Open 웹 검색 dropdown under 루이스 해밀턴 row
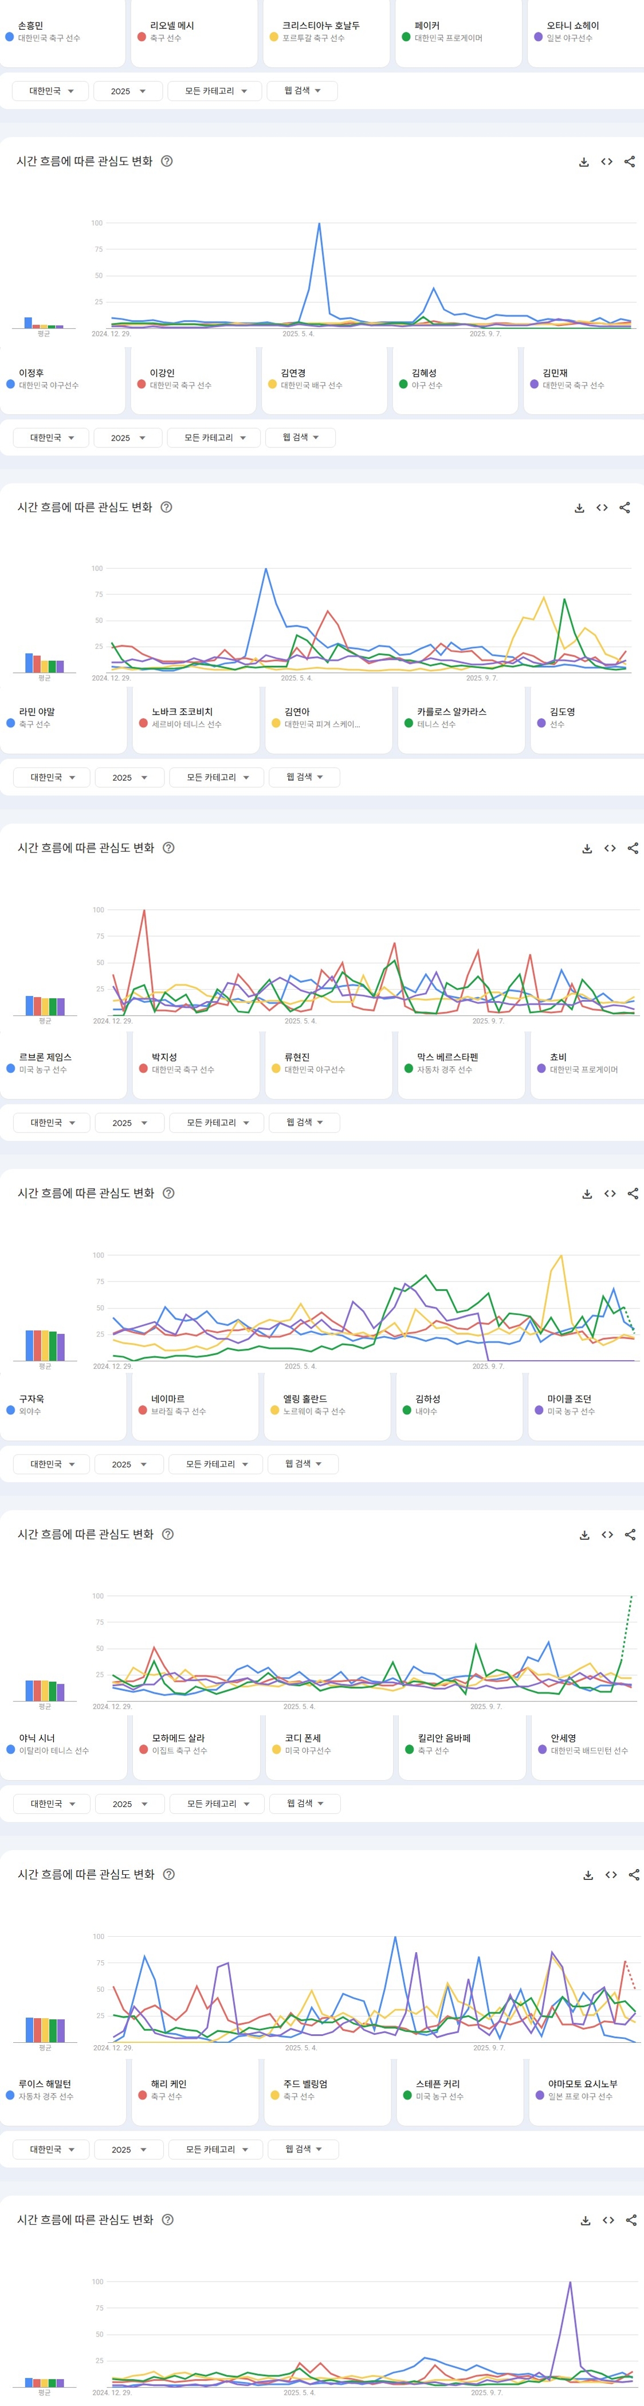644x2406 pixels. (x=303, y=2149)
